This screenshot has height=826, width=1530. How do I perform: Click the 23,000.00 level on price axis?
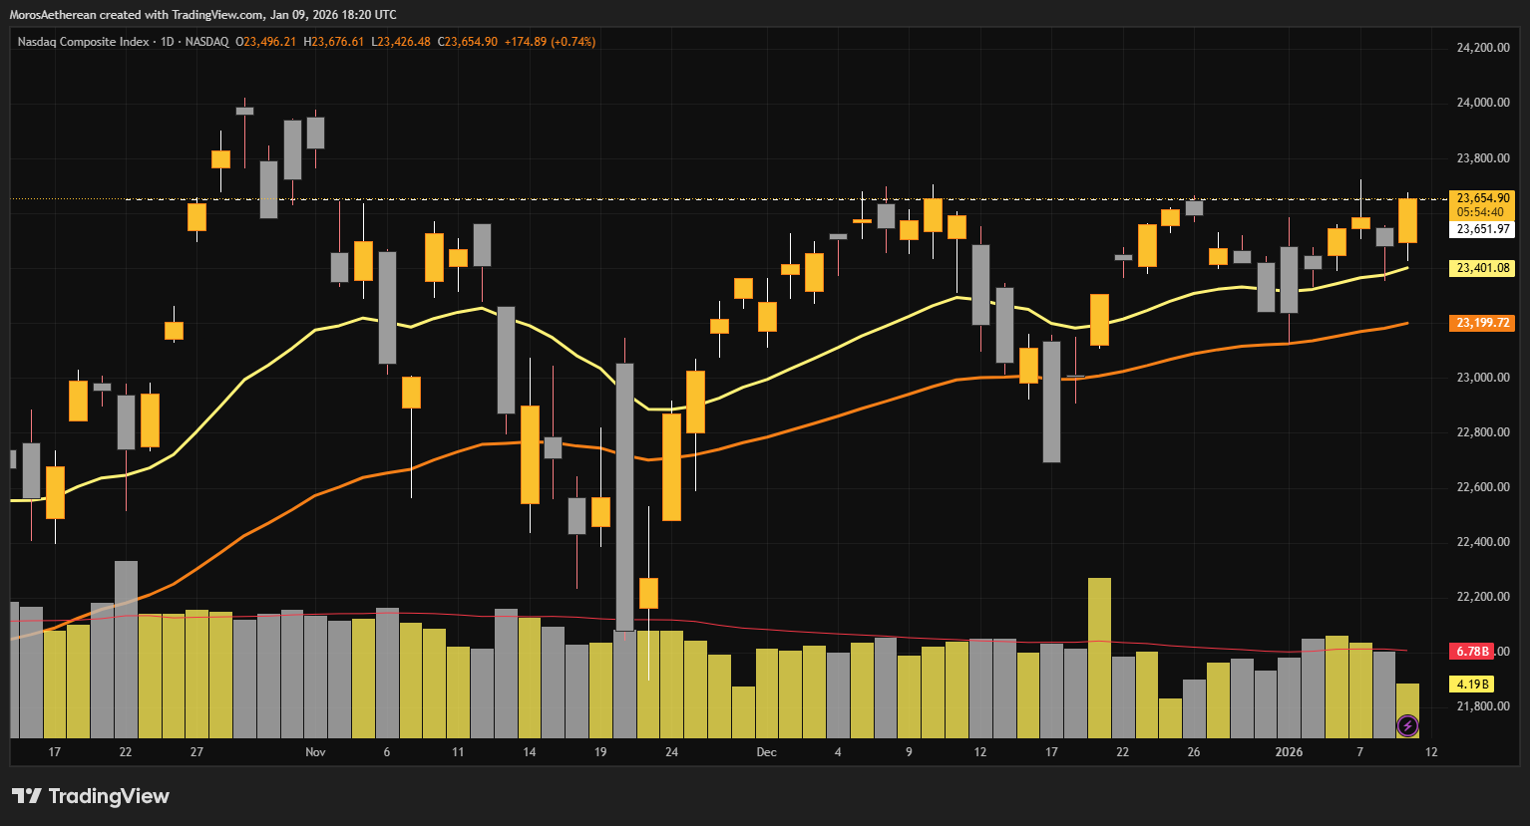pos(1482,378)
